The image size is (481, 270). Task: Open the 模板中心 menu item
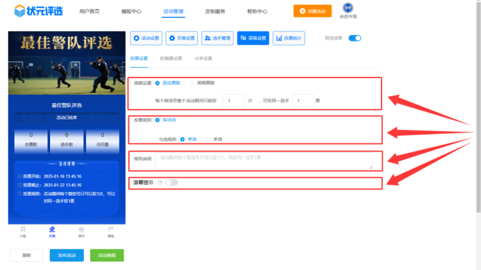(131, 12)
